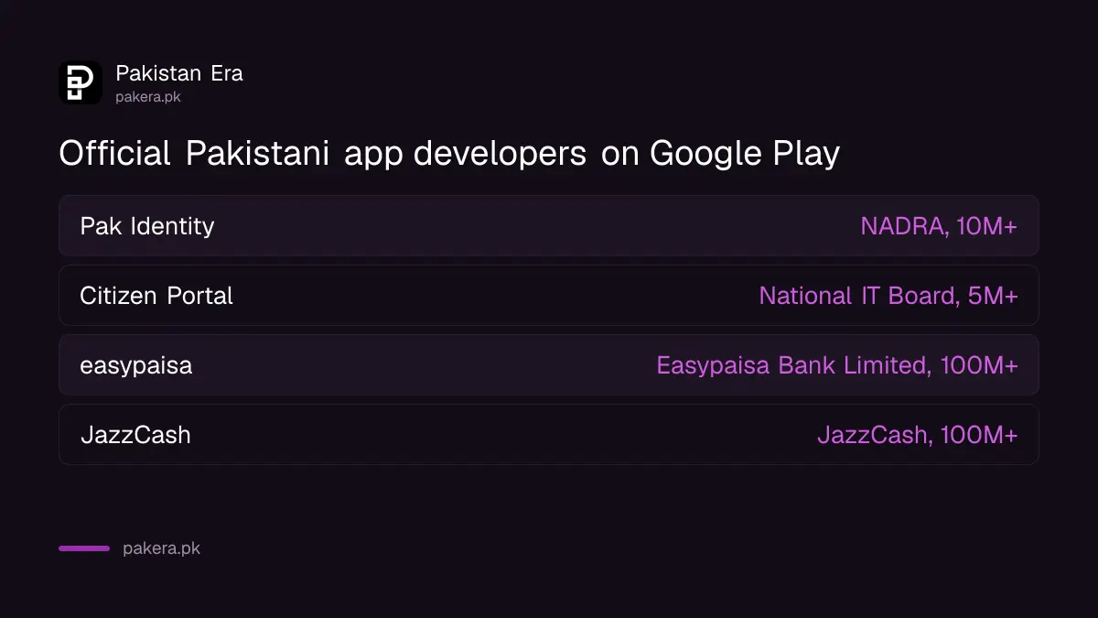Select the 'Pakistan Era' brand name
The image size is (1098, 618).
click(179, 73)
